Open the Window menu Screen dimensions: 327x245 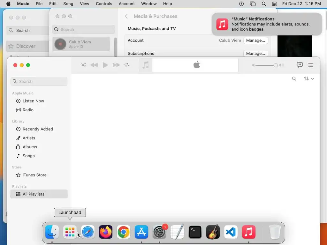pos(149,4)
